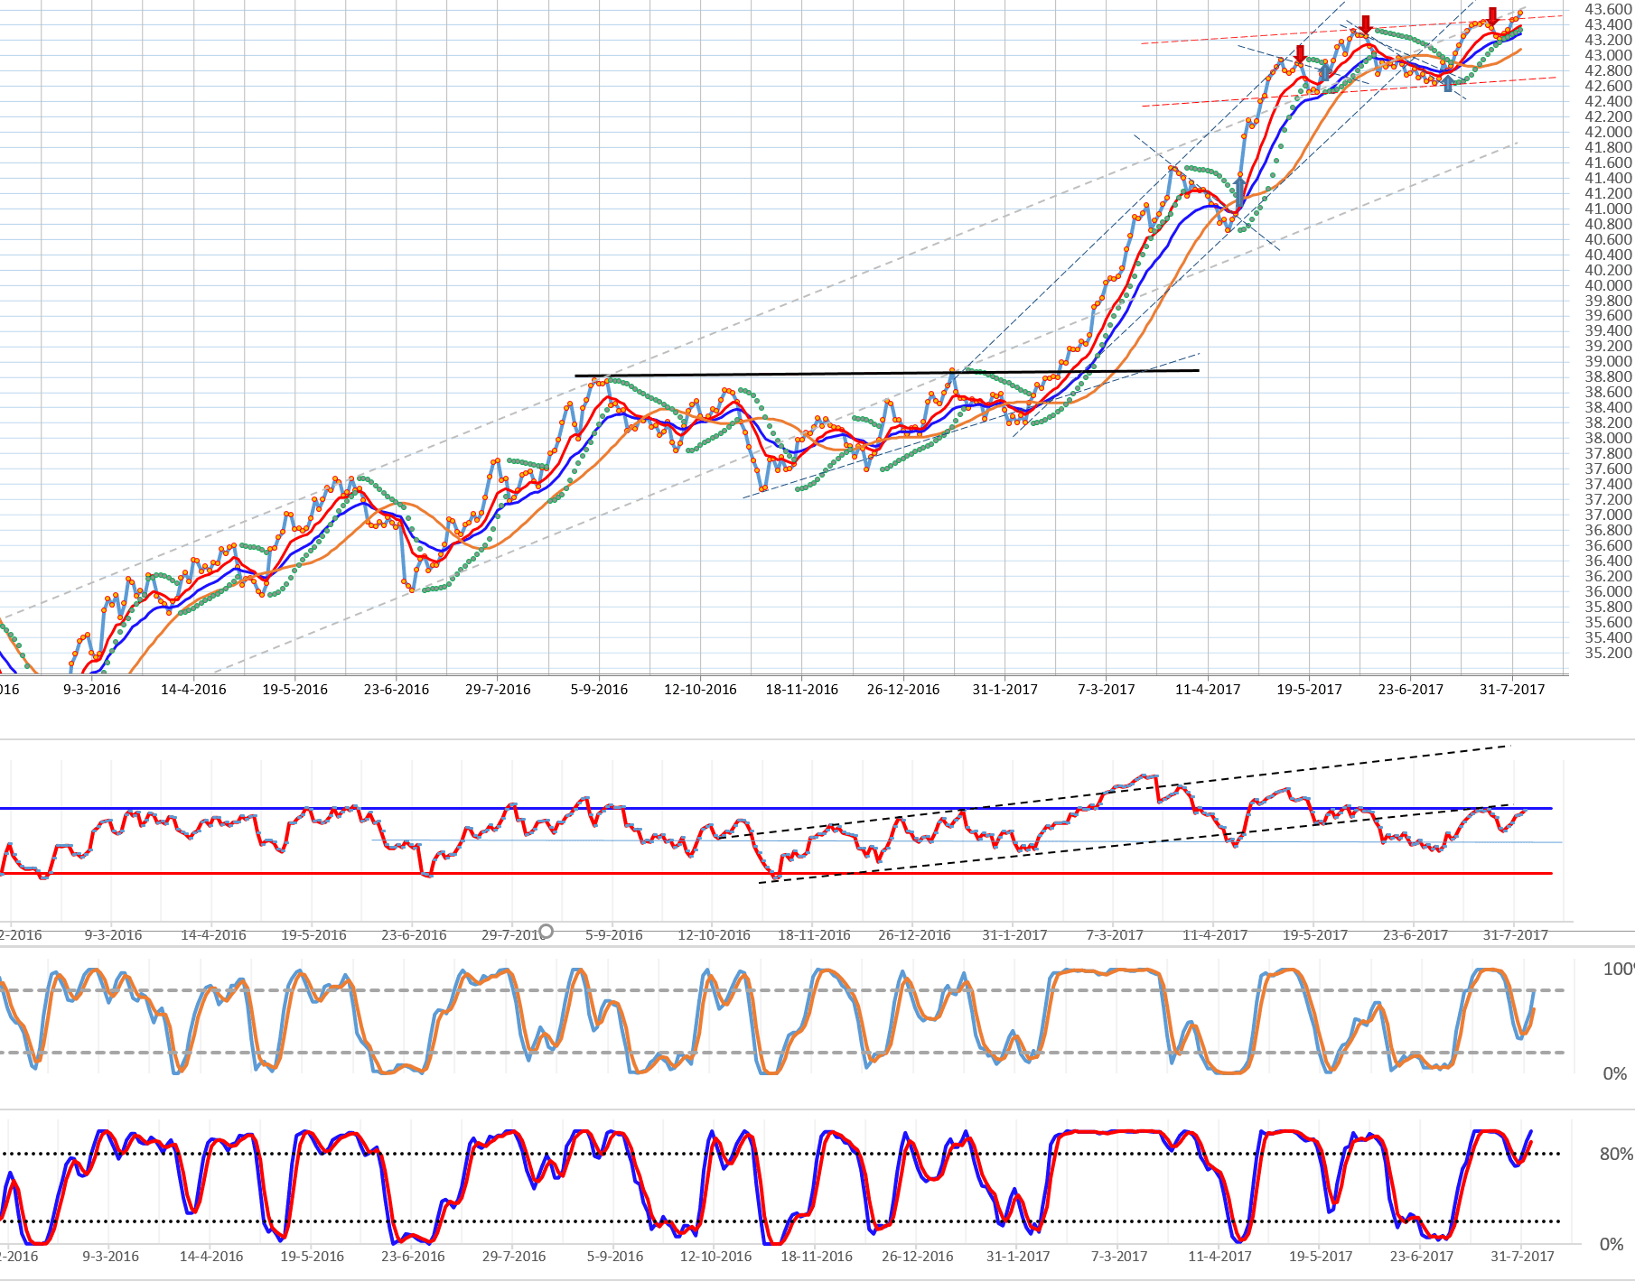Click 19-5-2016 on the second indicator panel axis
1635x1281 pixels.
click(313, 935)
